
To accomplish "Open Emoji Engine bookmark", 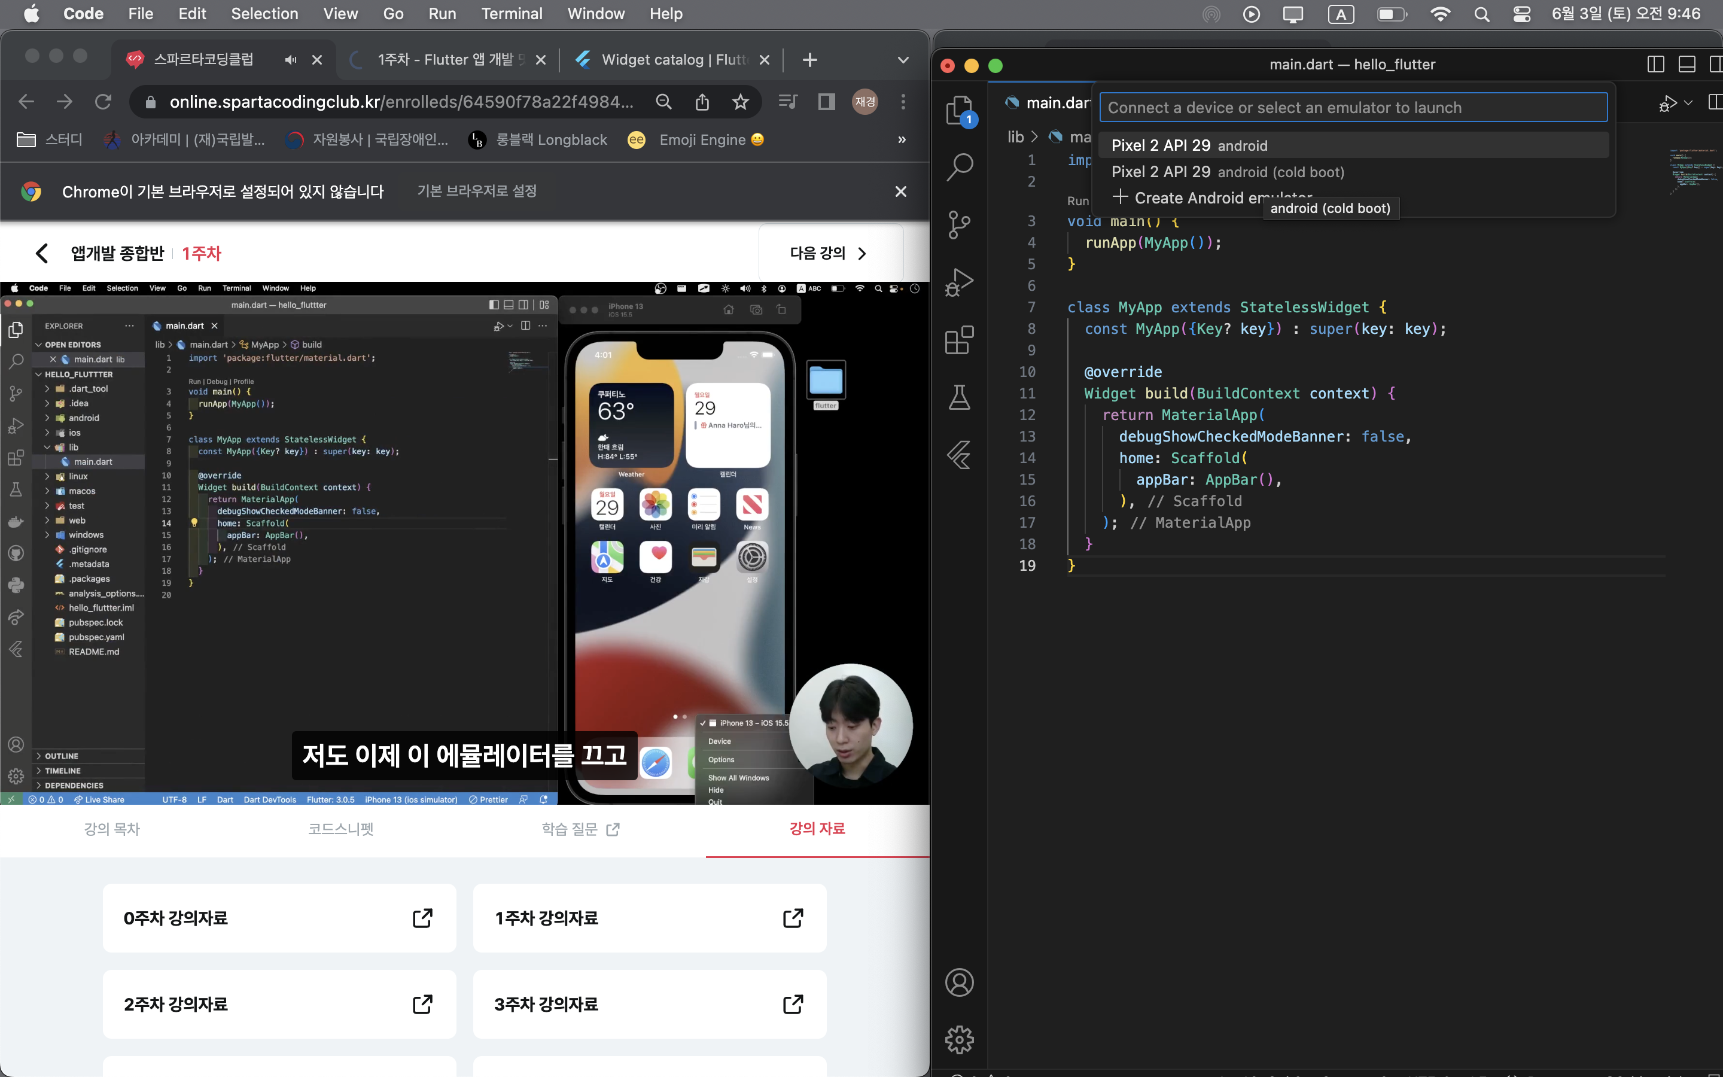I will pos(696,139).
